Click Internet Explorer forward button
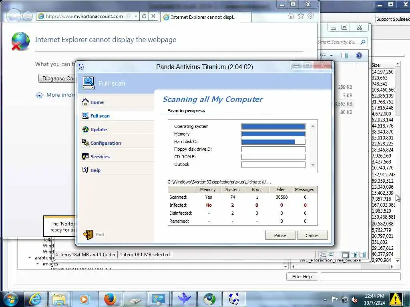The height and width of the screenshot is (307, 410). (x=28, y=16)
